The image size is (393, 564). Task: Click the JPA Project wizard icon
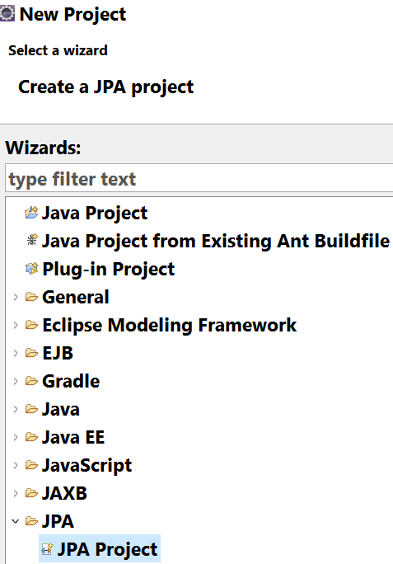[47, 549]
